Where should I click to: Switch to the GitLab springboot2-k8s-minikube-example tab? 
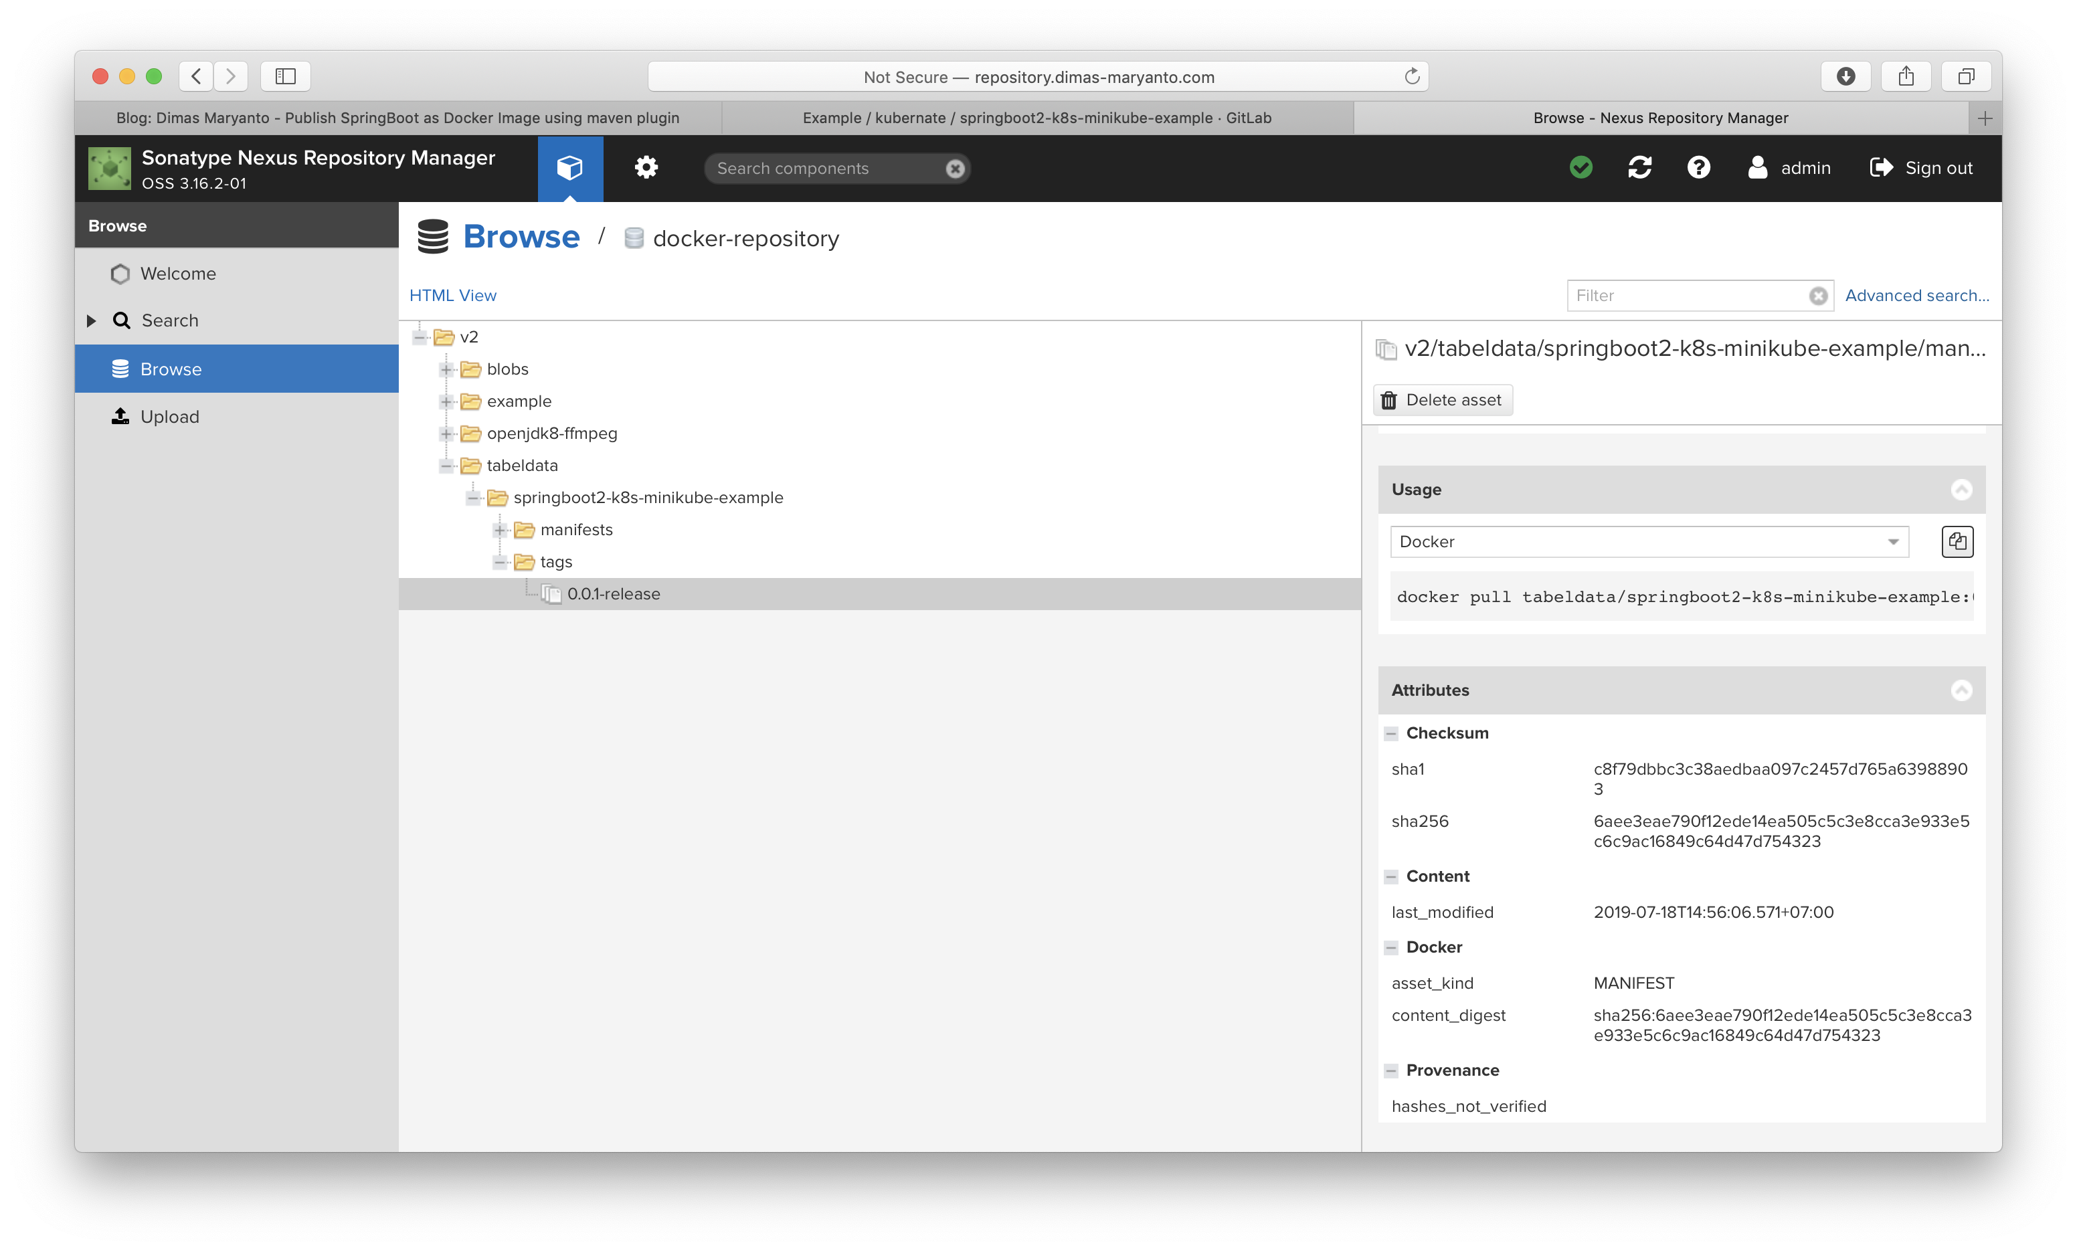(x=1036, y=118)
